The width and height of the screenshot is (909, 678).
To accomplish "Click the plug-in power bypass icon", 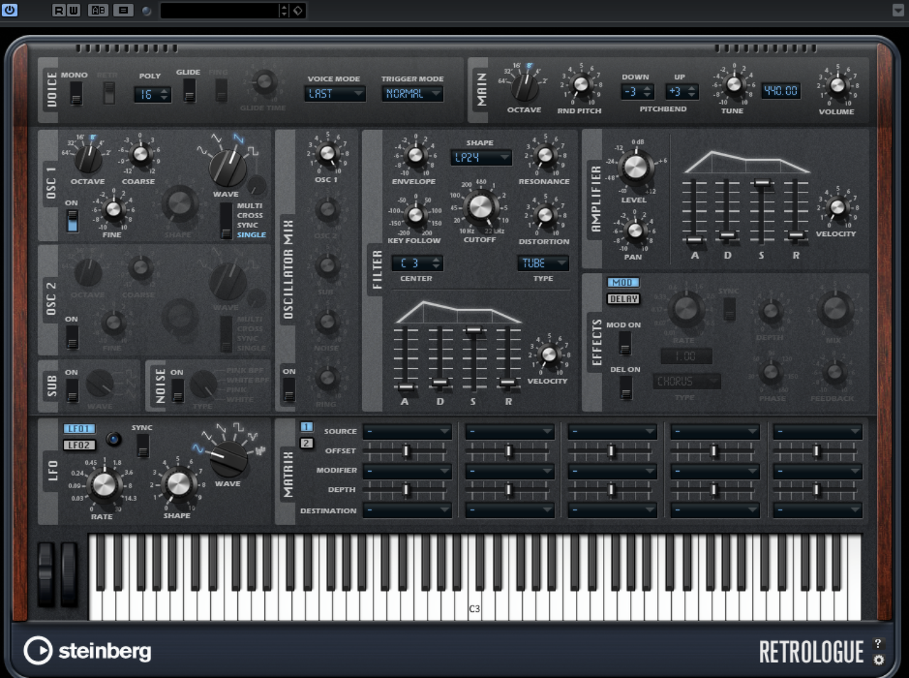I will coord(10,10).
